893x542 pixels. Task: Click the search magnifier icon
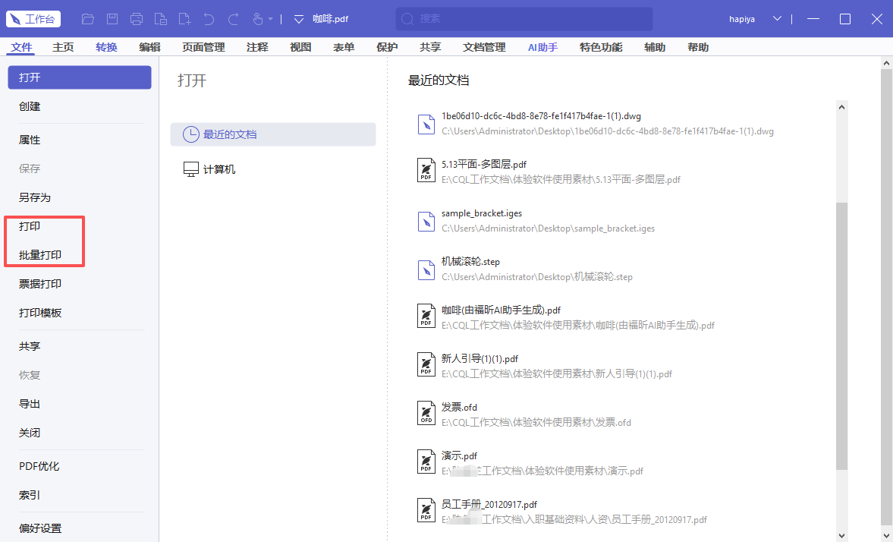[407, 19]
